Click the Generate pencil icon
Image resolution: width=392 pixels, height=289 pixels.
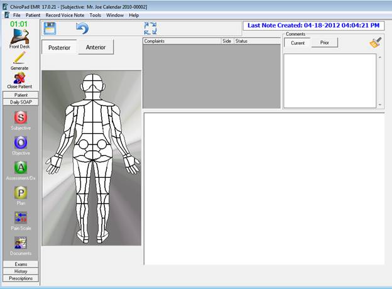point(20,58)
